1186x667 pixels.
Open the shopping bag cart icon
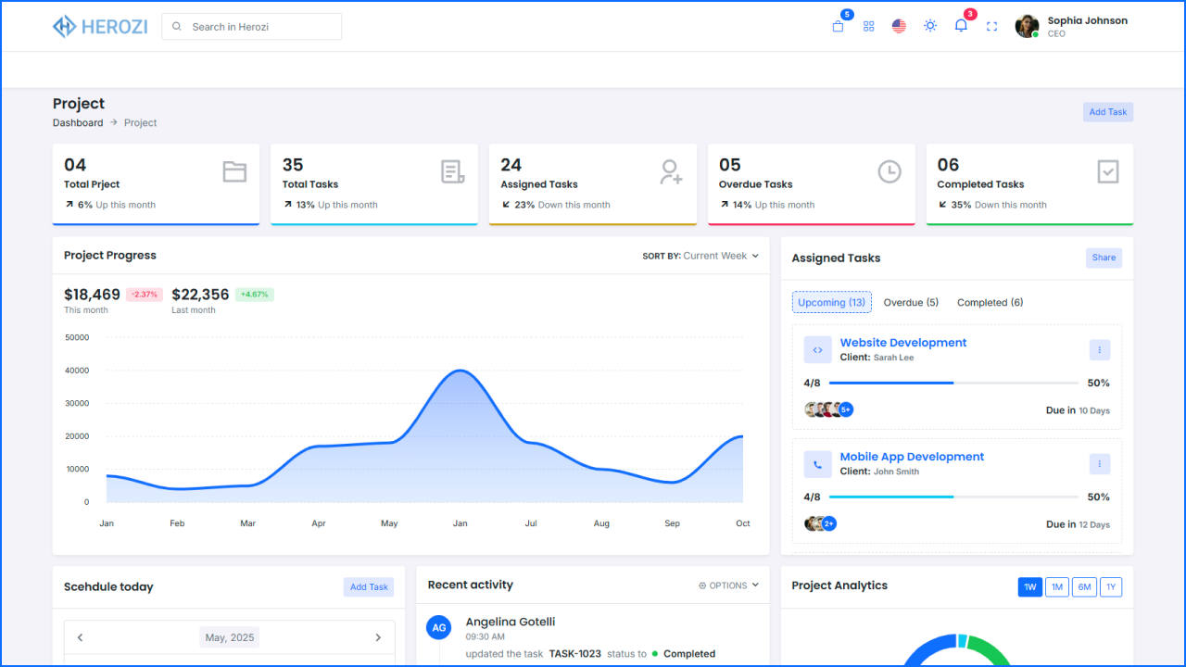click(x=837, y=26)
